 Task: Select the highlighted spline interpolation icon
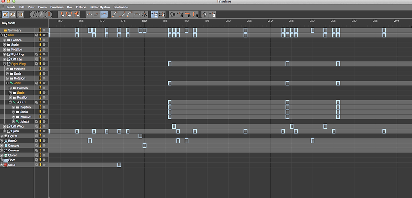[104, 14]
